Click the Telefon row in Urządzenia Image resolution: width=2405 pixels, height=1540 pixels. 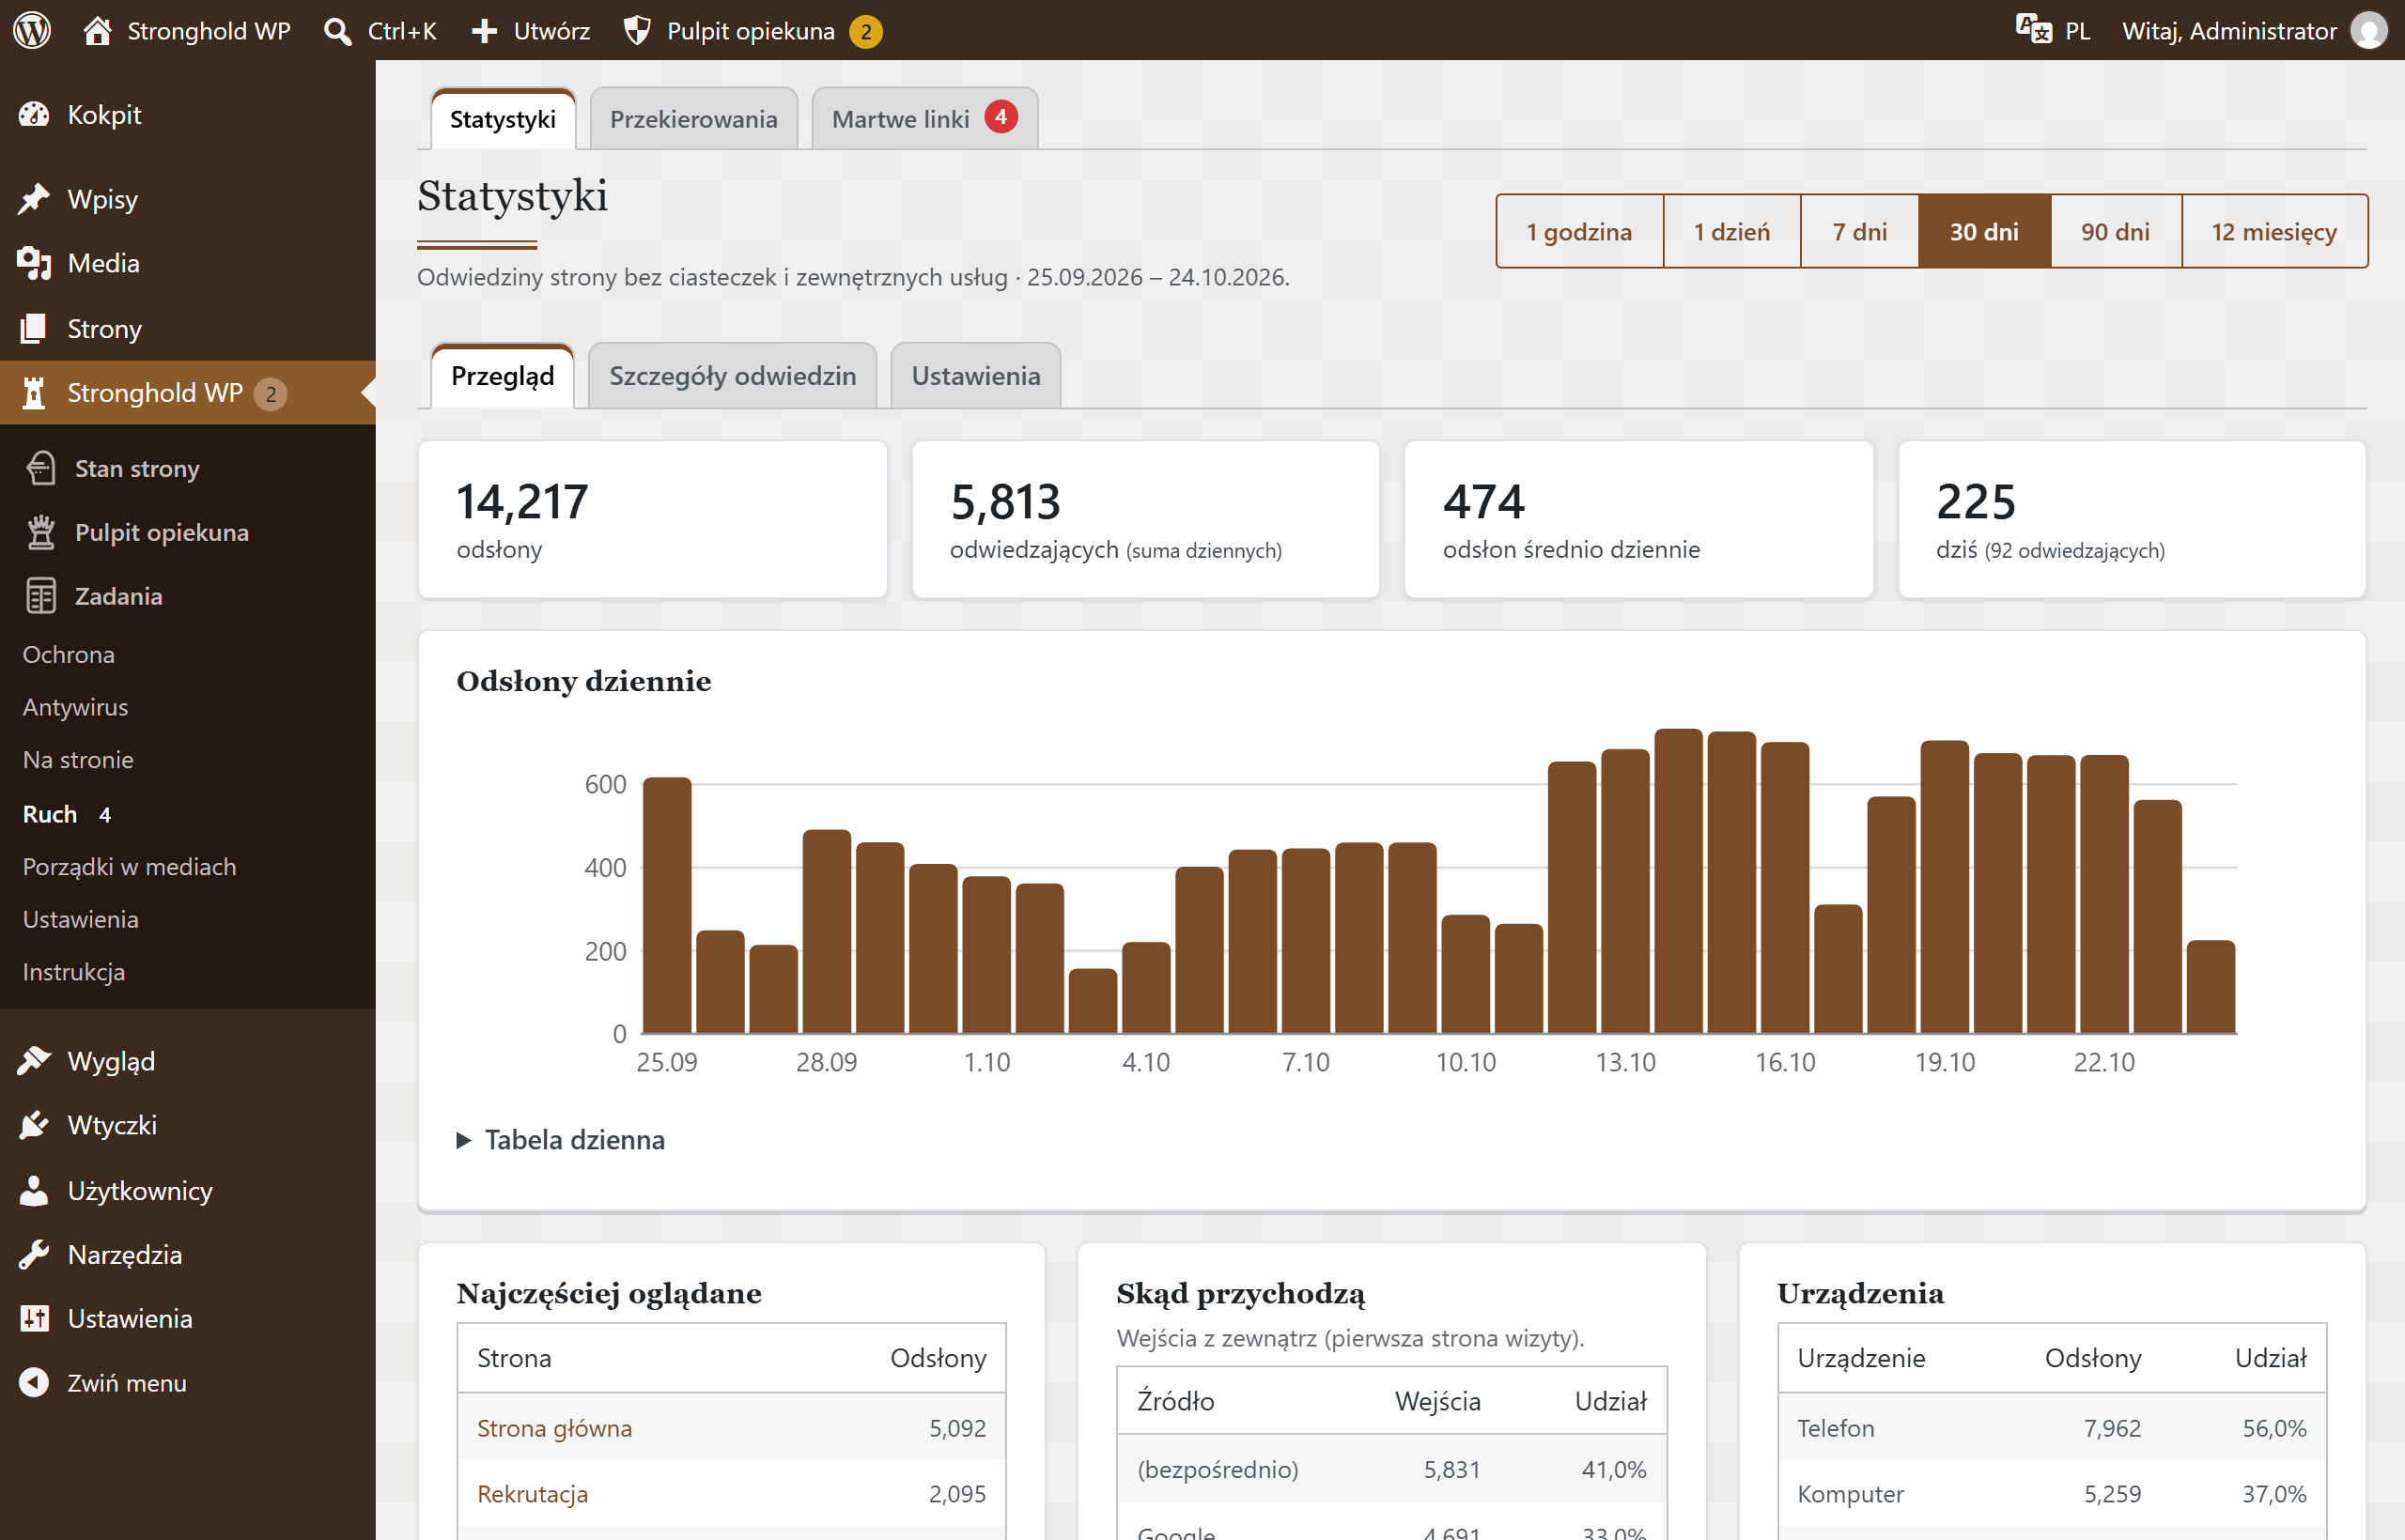pyautogui.click(x=2051, y=1428)
